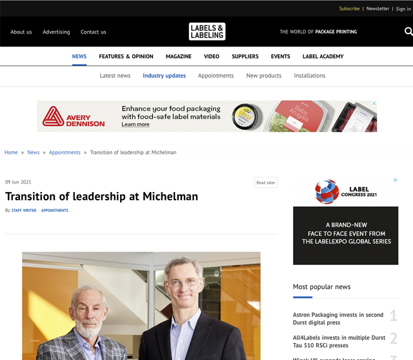Open the Staff Writer author link
Image resolution: width=413 pixels, height=360 pixels.
pos(24,211)
